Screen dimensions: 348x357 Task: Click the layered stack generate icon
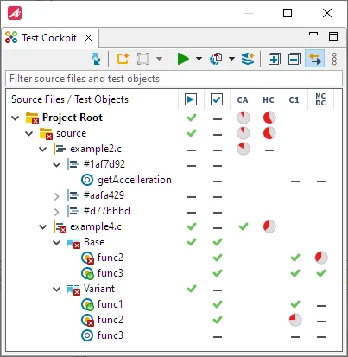point(248,59)
